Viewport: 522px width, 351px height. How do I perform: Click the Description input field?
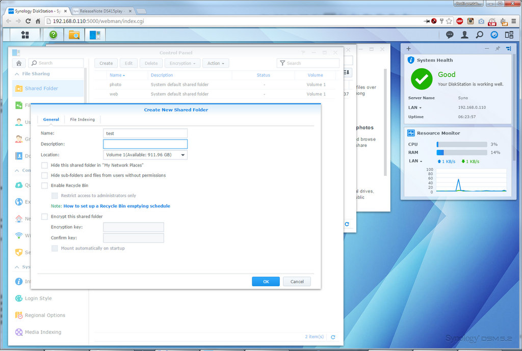pos(145,144)
